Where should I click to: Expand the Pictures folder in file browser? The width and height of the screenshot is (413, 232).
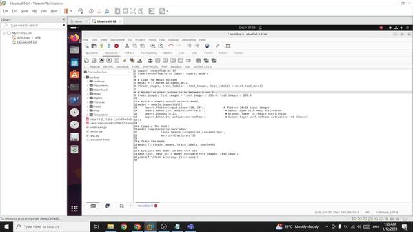[x=88, y=102]
